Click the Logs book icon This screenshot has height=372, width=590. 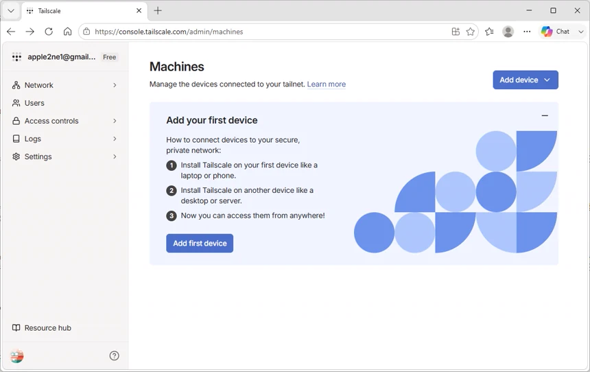click(x=16, y=139)
